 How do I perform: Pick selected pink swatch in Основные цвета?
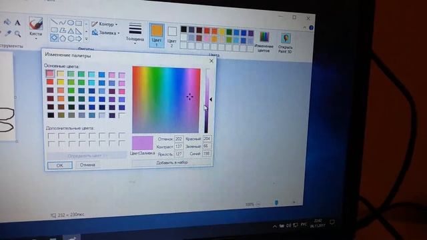[50, 73]
